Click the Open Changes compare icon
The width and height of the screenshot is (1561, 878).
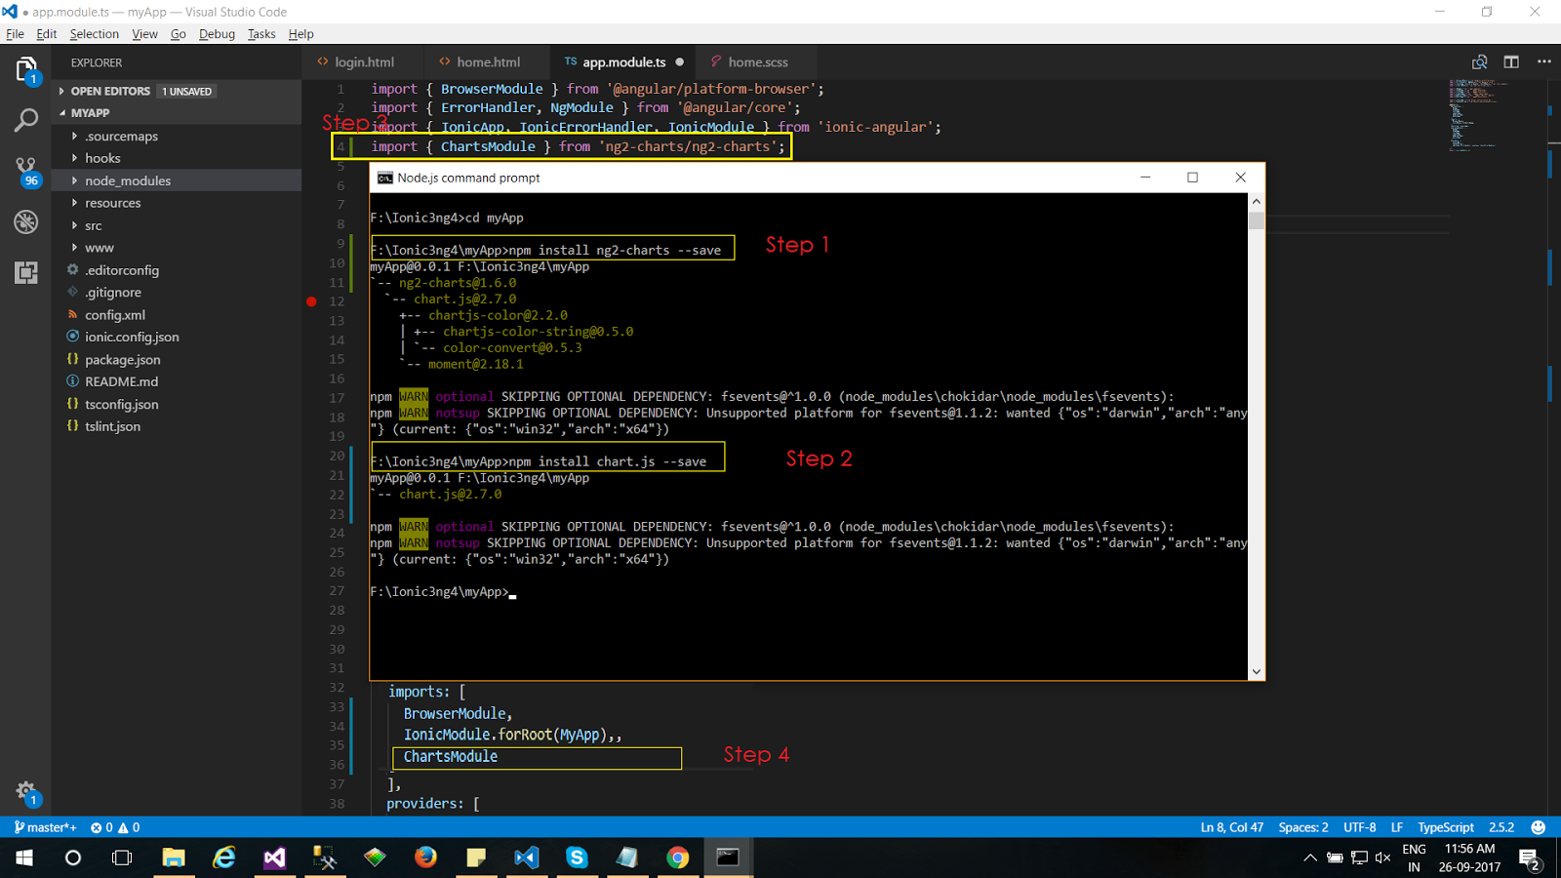tap(1479, 60)
